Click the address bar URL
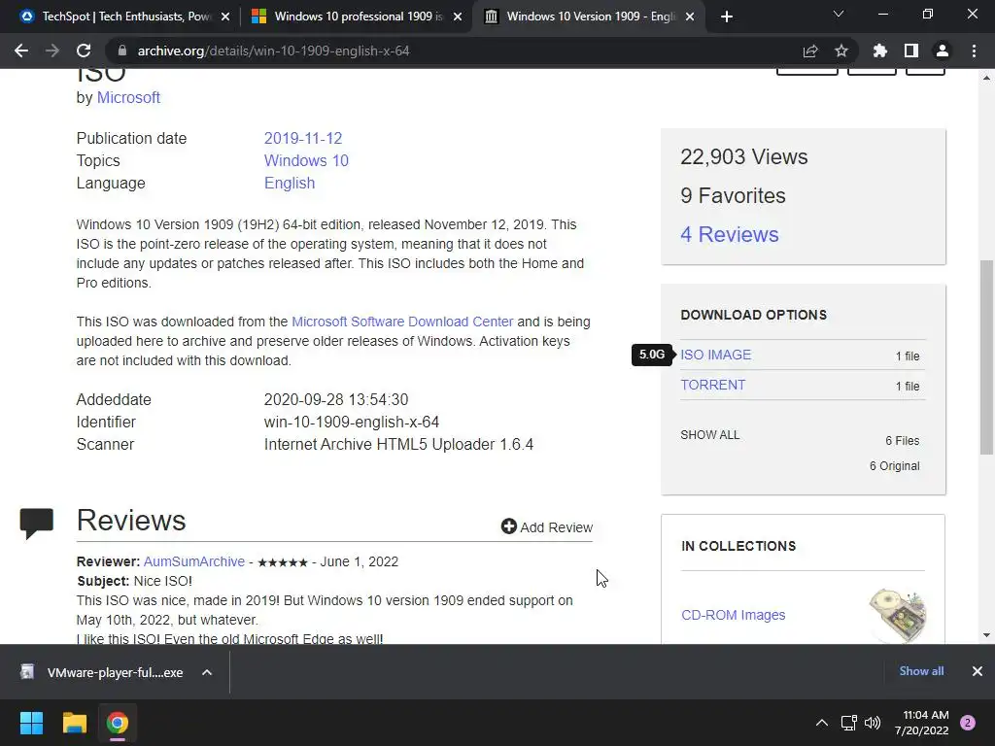Viewport: 995px width, 746px height. [x=273, y=51]
